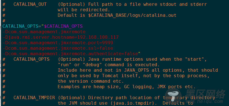Click the jmxremote.port=9999 line

point(58,43)
